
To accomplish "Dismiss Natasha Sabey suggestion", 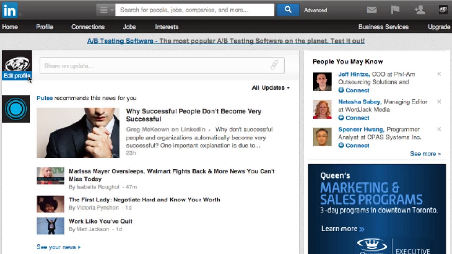I will (x=439, y=102).
